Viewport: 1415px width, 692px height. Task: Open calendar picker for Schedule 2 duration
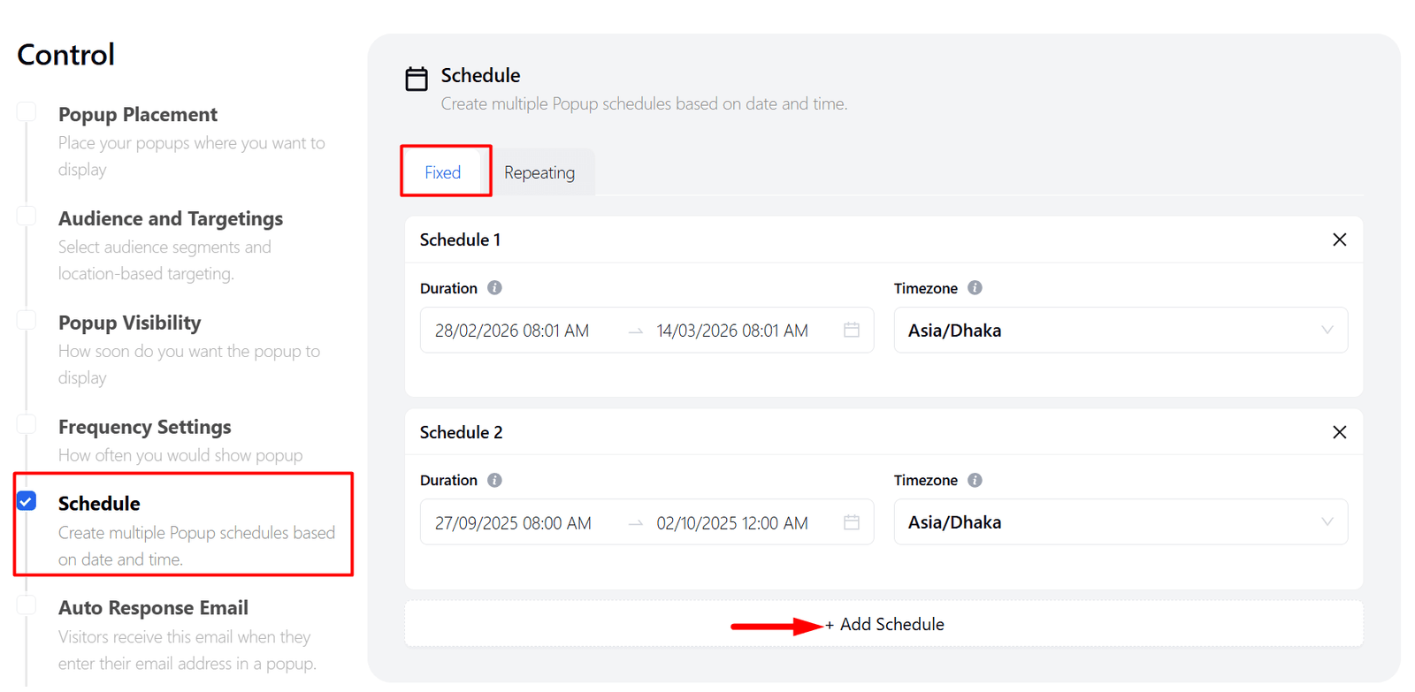[x=851, y=522]
